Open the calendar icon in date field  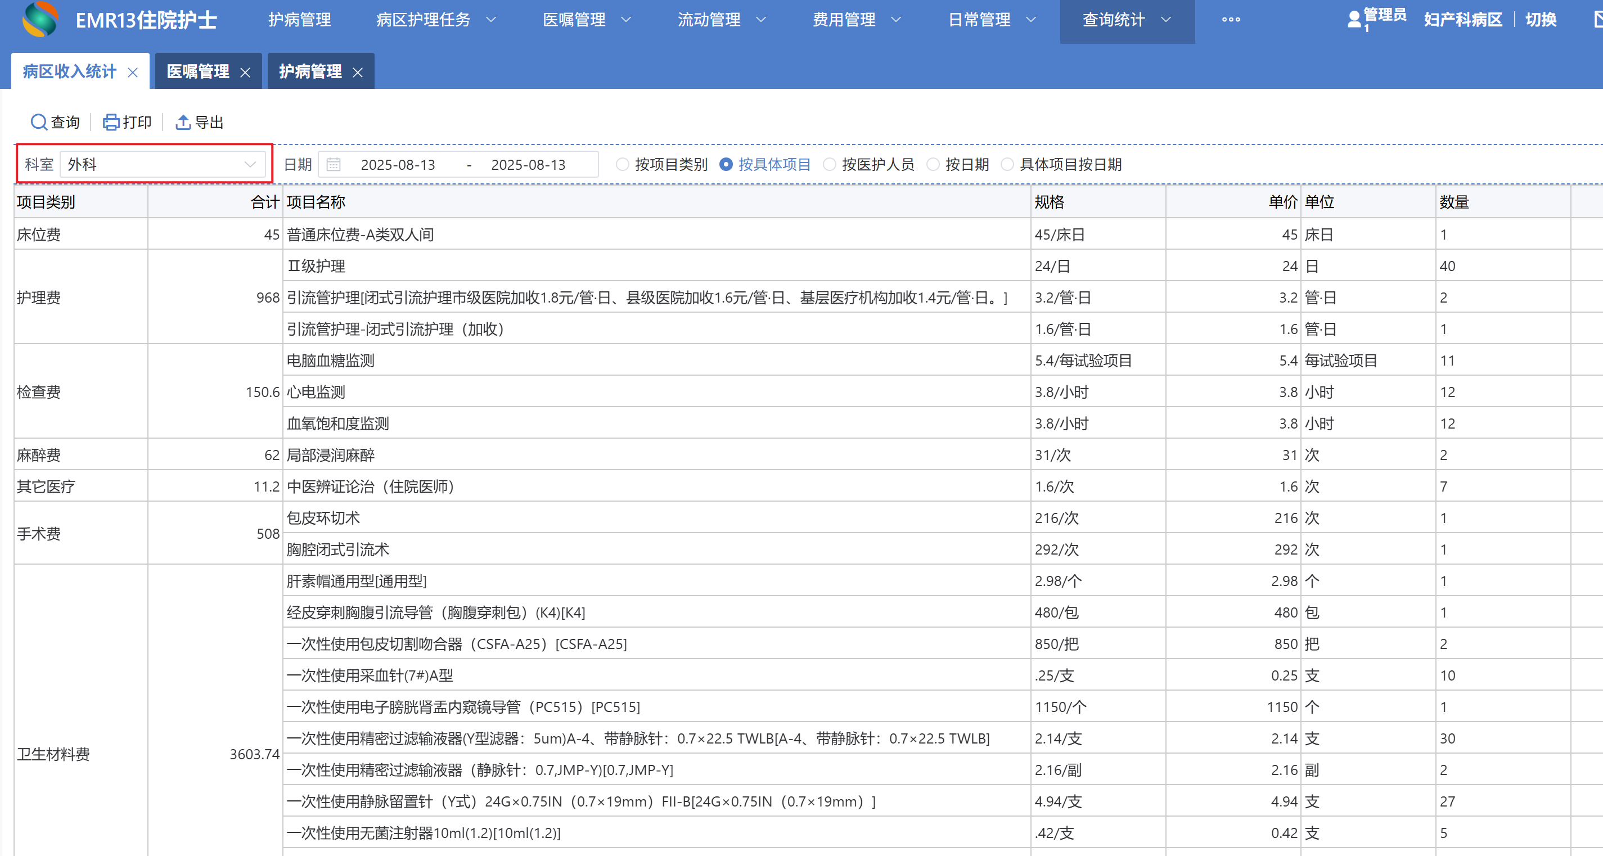coord(334,164)
